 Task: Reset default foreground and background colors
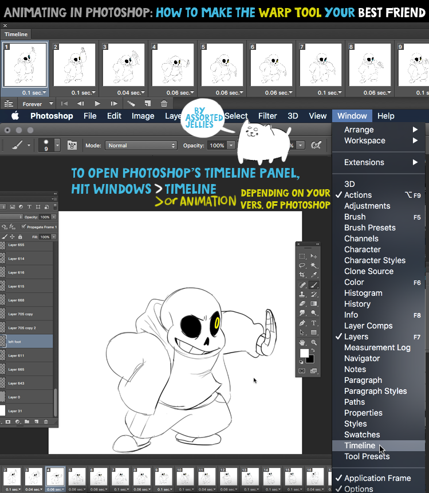tap(301, 362)
